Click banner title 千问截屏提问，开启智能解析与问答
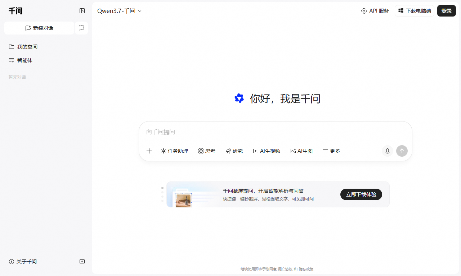 coord(263,191)
